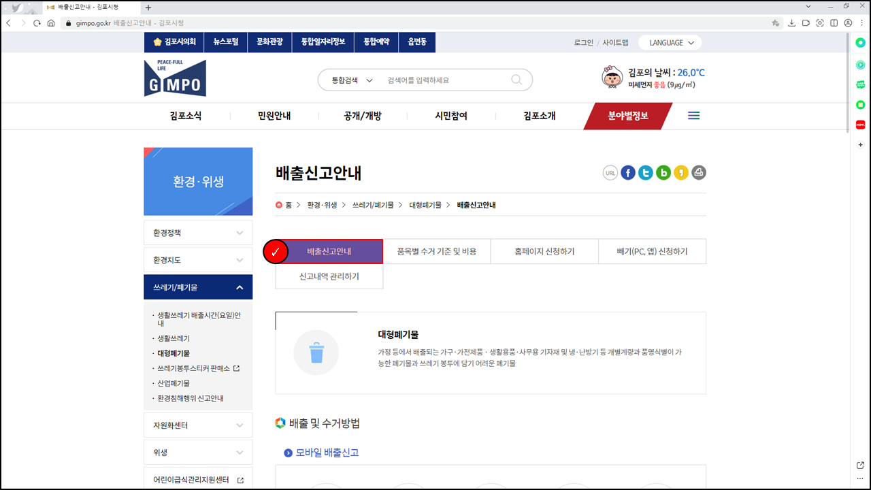Share via the yellow KakaoStory icon
Image resolution: width=871 pixels, height=490 pixels.
[x=681, y=173]
